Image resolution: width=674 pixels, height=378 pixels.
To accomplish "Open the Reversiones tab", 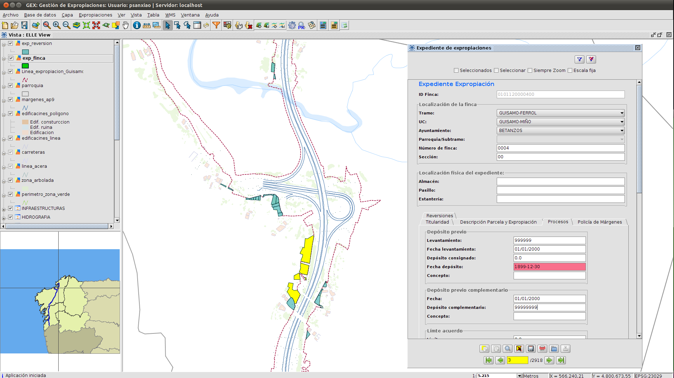I will point(440,216).
